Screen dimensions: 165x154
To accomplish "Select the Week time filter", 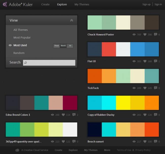I will tap(57, 46).
